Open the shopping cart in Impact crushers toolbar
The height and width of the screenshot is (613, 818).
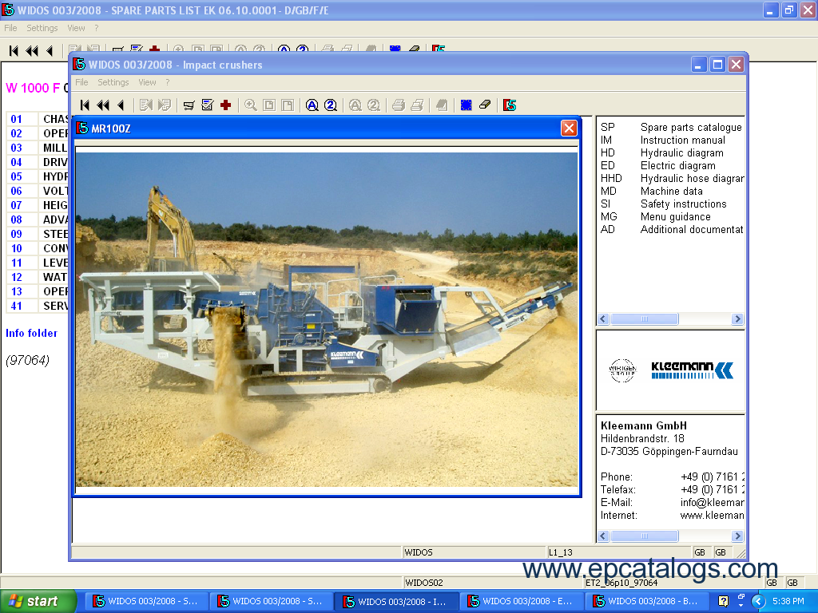(x=189, y=105)
